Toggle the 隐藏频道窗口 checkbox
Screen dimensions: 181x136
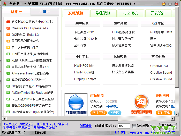[x=134, y=126]
